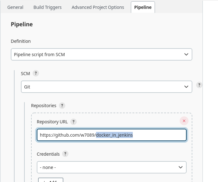This screenshot has width=218, height=182.
Task: Show help for Repository URL
Action: [x=74, y=122]
